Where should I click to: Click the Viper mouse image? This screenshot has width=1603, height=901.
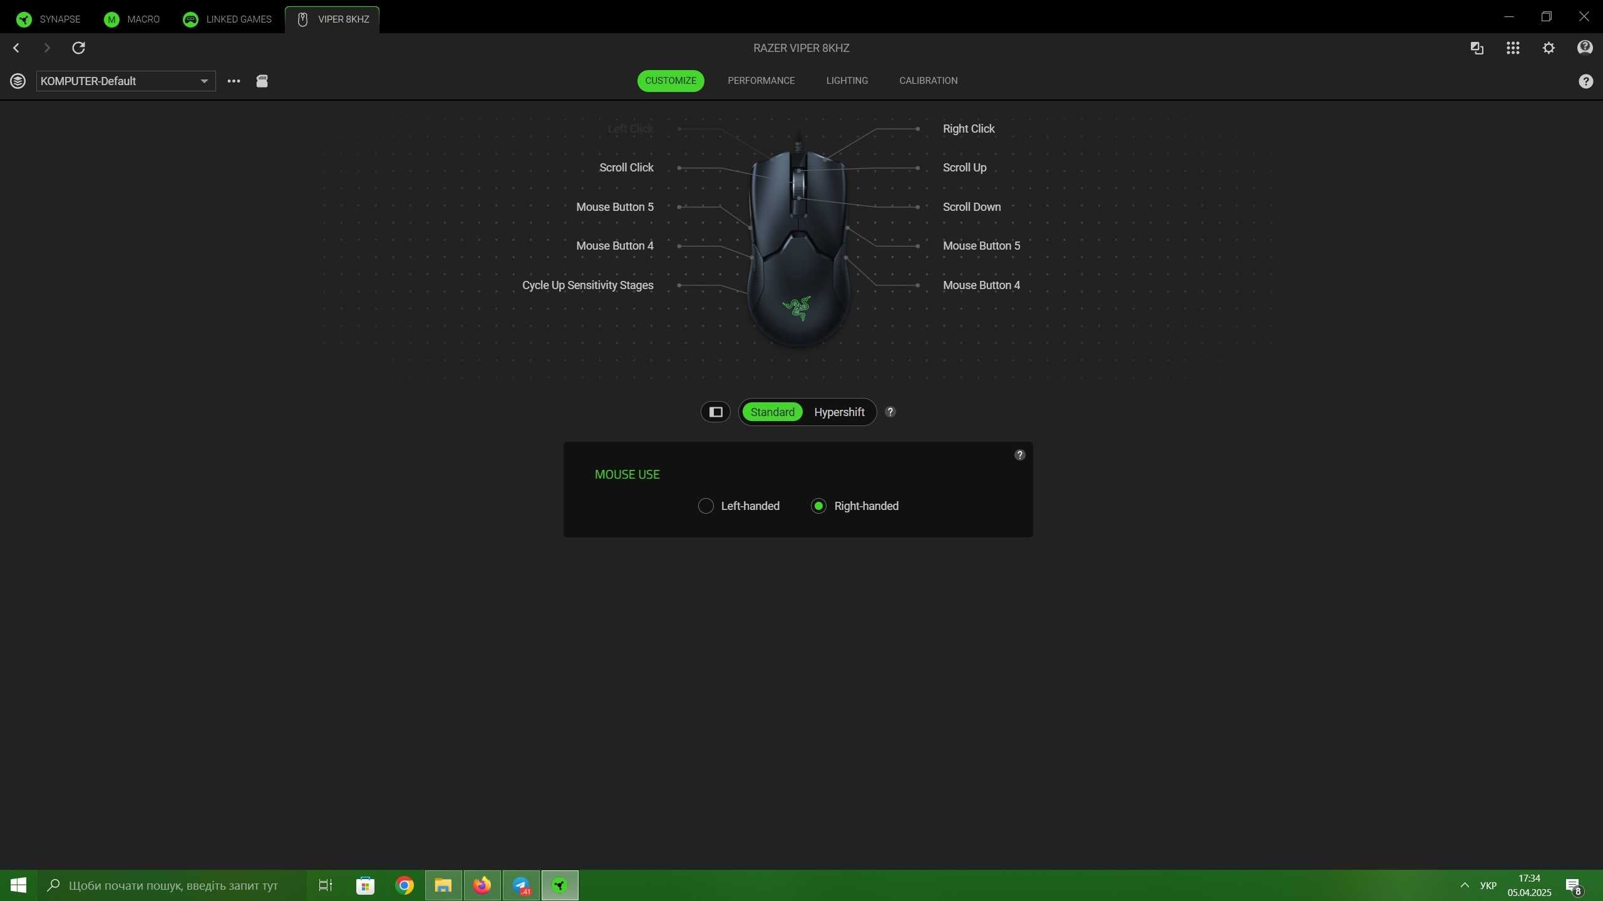(798, 241)
